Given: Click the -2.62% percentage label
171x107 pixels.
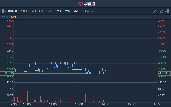Looking at the screenshot, I should click(162, 63).
